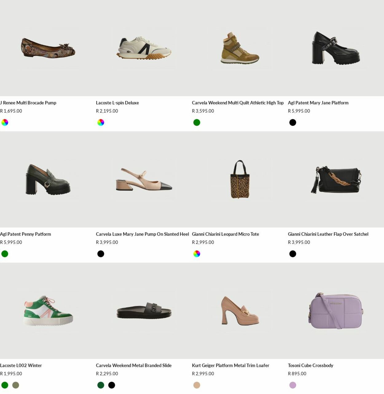Choose green swatch for Lacoste L002 Winter
The width and height of the screenshot is (384, 394).
[5, 385]
